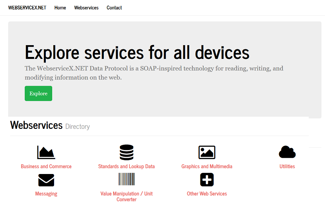Click the WEBSERVICEX.NET brand logo text

(x=27, y=8)
